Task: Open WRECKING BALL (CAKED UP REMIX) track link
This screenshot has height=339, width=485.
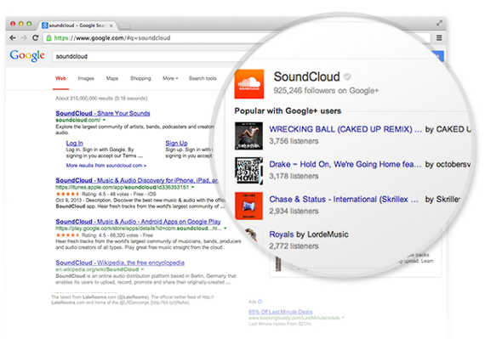Action: pos(345,129)
